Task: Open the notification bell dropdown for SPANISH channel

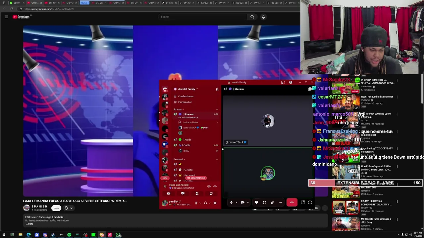Action: 68,208
